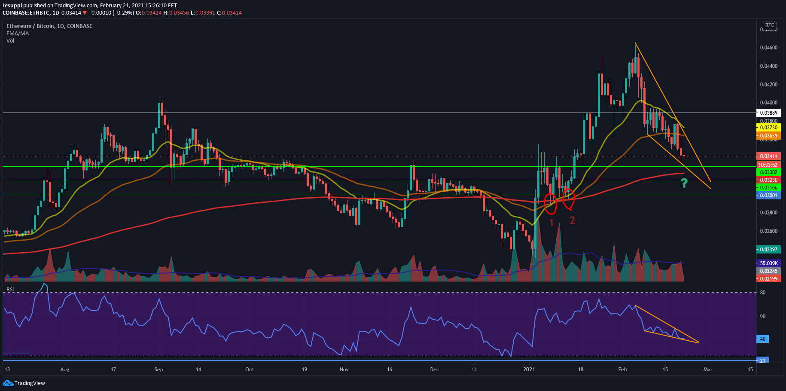Click the Sep label on the time axis
Image resolution: width=786 pixels, height=391 pixels.
click(x=159, y=370)
